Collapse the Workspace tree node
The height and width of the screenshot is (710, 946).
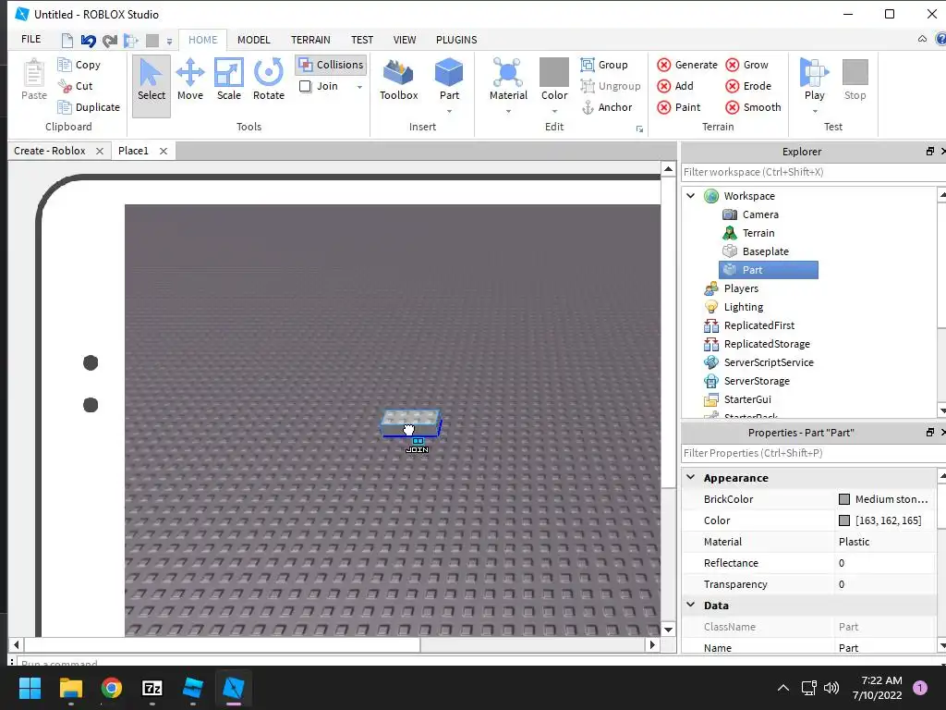691,196
